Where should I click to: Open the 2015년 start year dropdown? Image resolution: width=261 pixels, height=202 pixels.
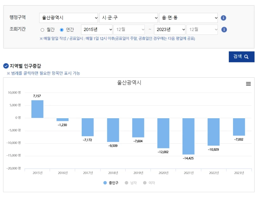point(97,30)
